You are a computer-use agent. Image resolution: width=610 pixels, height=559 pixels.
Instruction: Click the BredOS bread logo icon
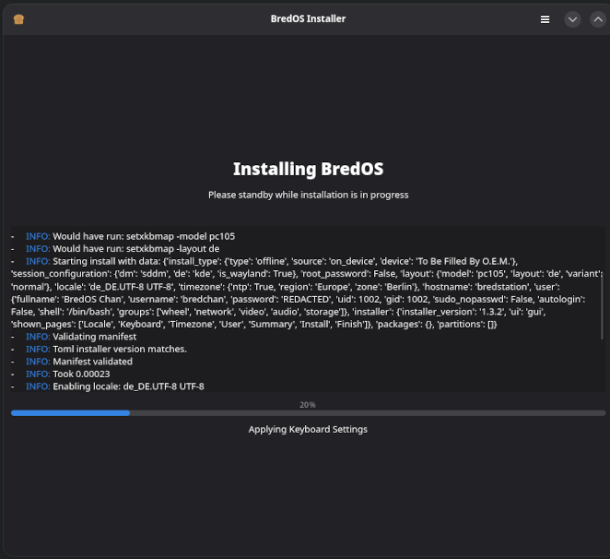[19, 19]
